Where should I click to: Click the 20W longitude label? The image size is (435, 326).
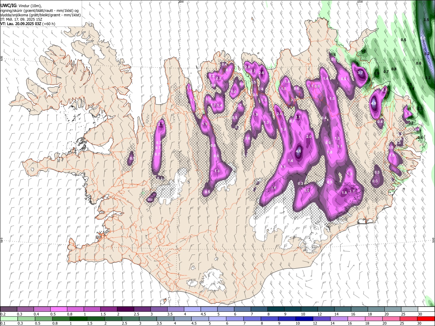(x=181, y=1)
